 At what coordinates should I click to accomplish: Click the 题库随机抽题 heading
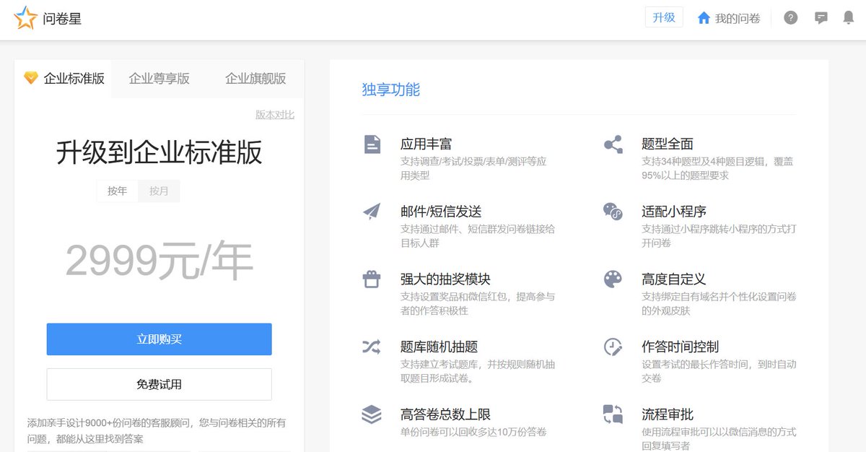pos(439,347)
